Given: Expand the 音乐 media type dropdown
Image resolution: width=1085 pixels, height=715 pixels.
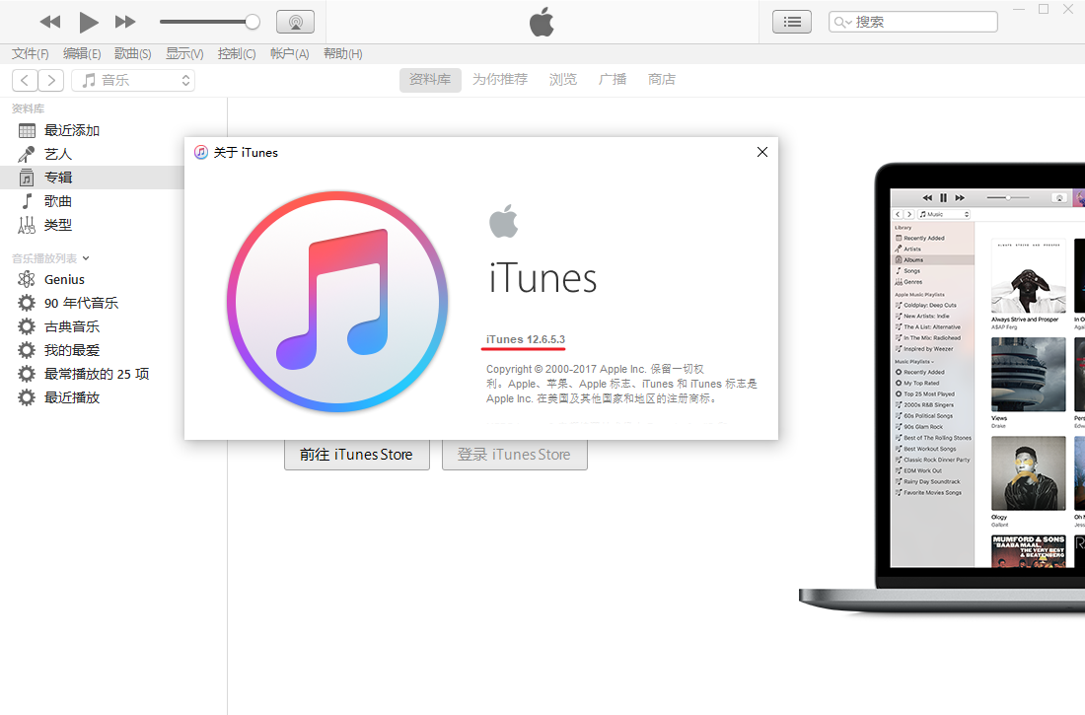Looking at the screenshot, I should [x=133, y=80].
